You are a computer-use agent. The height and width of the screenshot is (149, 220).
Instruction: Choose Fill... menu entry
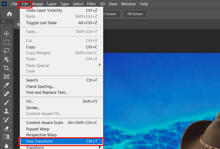pos(62,101)
